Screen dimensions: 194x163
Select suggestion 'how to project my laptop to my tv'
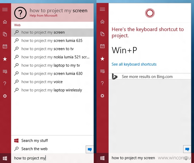[x=52, y=65]
